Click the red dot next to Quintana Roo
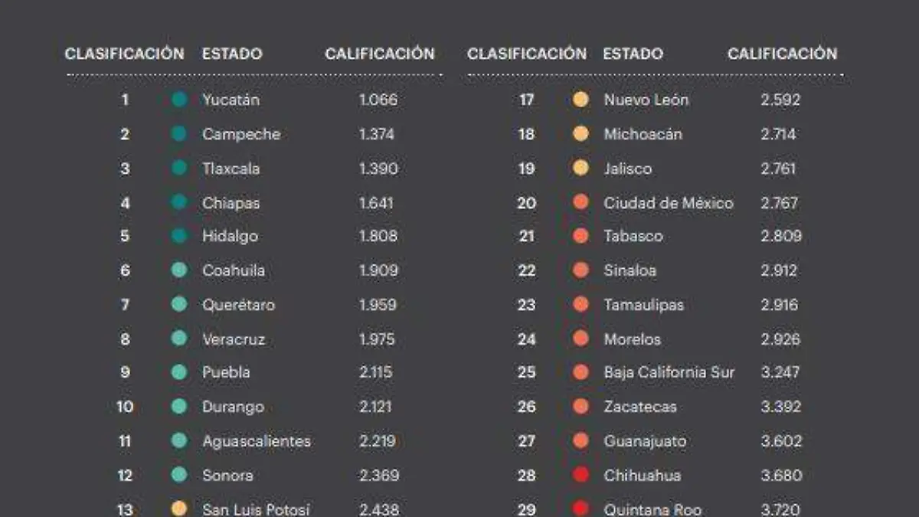This screenshot has width=919, height=517. [581, 509]
